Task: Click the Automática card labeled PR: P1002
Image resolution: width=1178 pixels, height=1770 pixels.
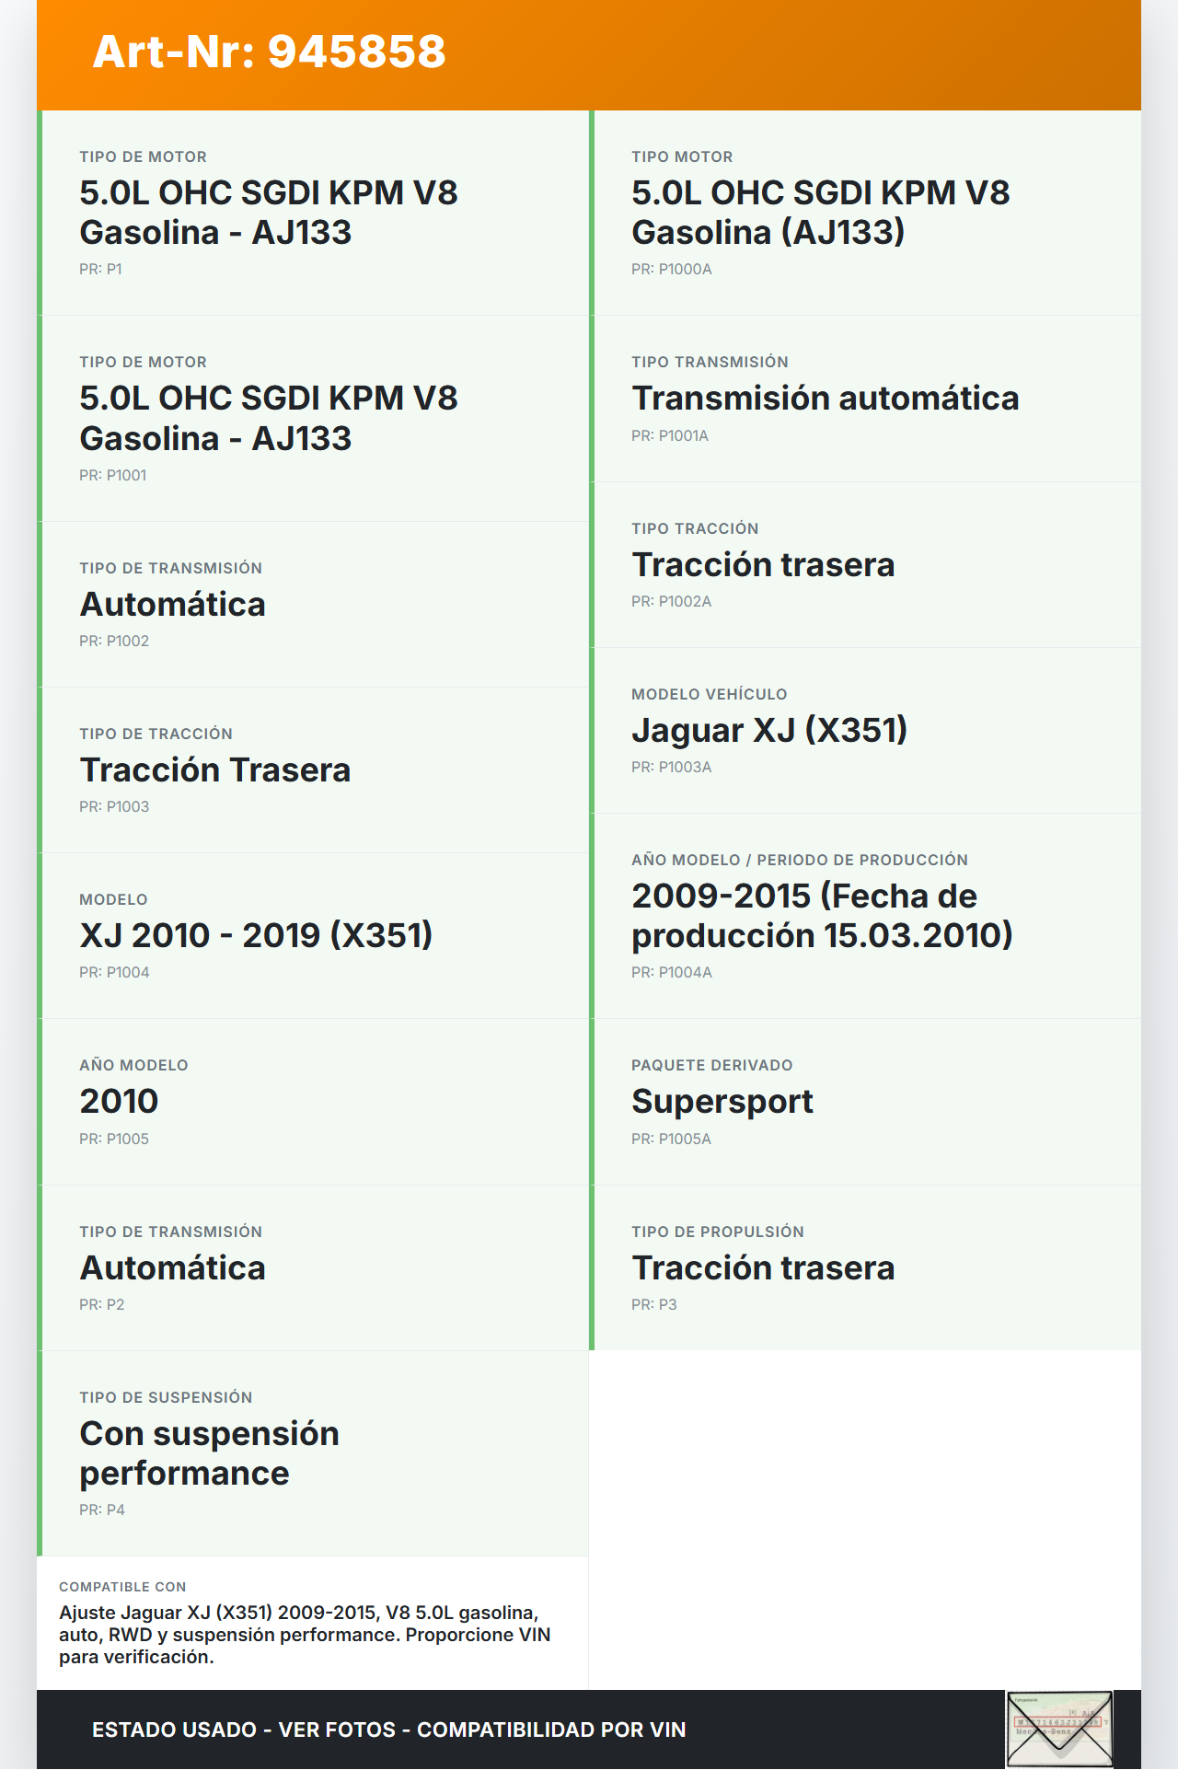Action: 313,604
